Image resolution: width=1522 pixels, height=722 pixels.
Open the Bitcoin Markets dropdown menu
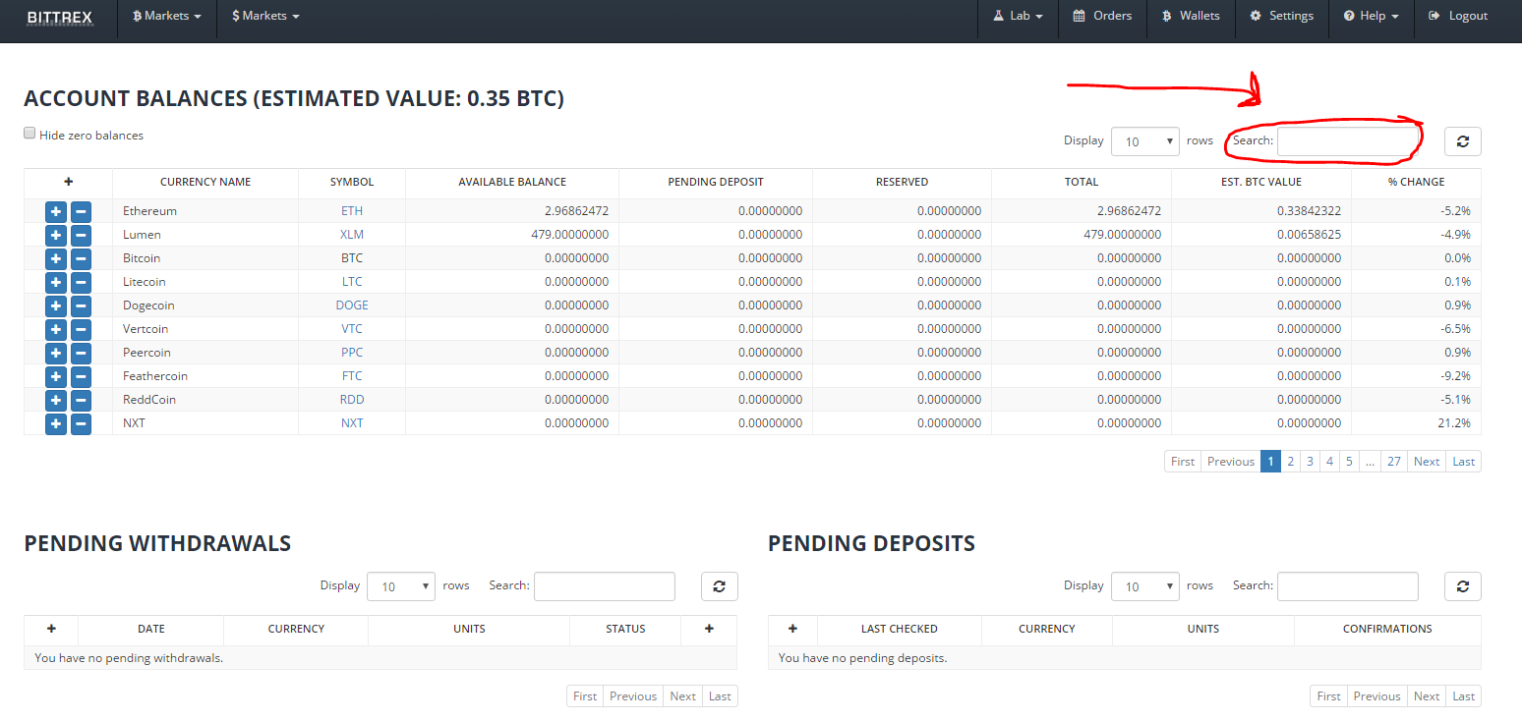click(167, 16)
